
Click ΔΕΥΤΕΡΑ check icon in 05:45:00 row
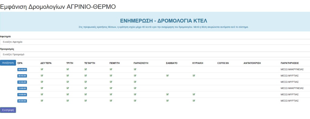42,69
